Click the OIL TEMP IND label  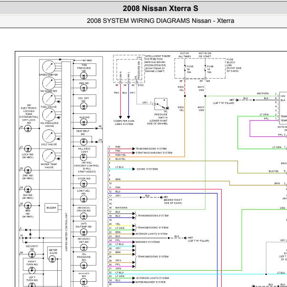tap(83, 226)
